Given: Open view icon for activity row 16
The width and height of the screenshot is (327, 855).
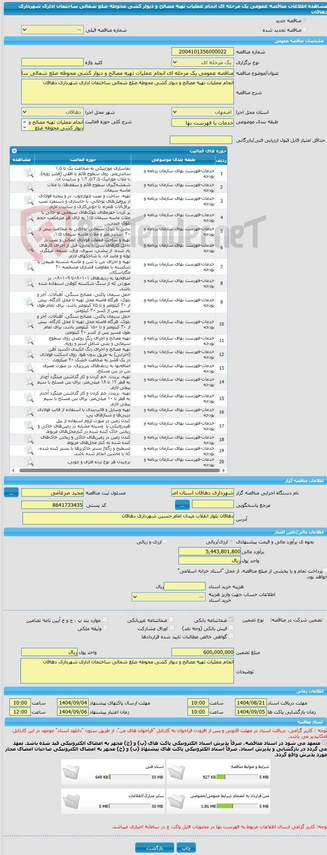Looking at the screenshot, I should 29,412.
